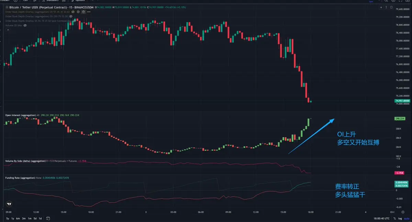Click the TradingView logo
Screen dimensions: 412x222
point(9,204)
